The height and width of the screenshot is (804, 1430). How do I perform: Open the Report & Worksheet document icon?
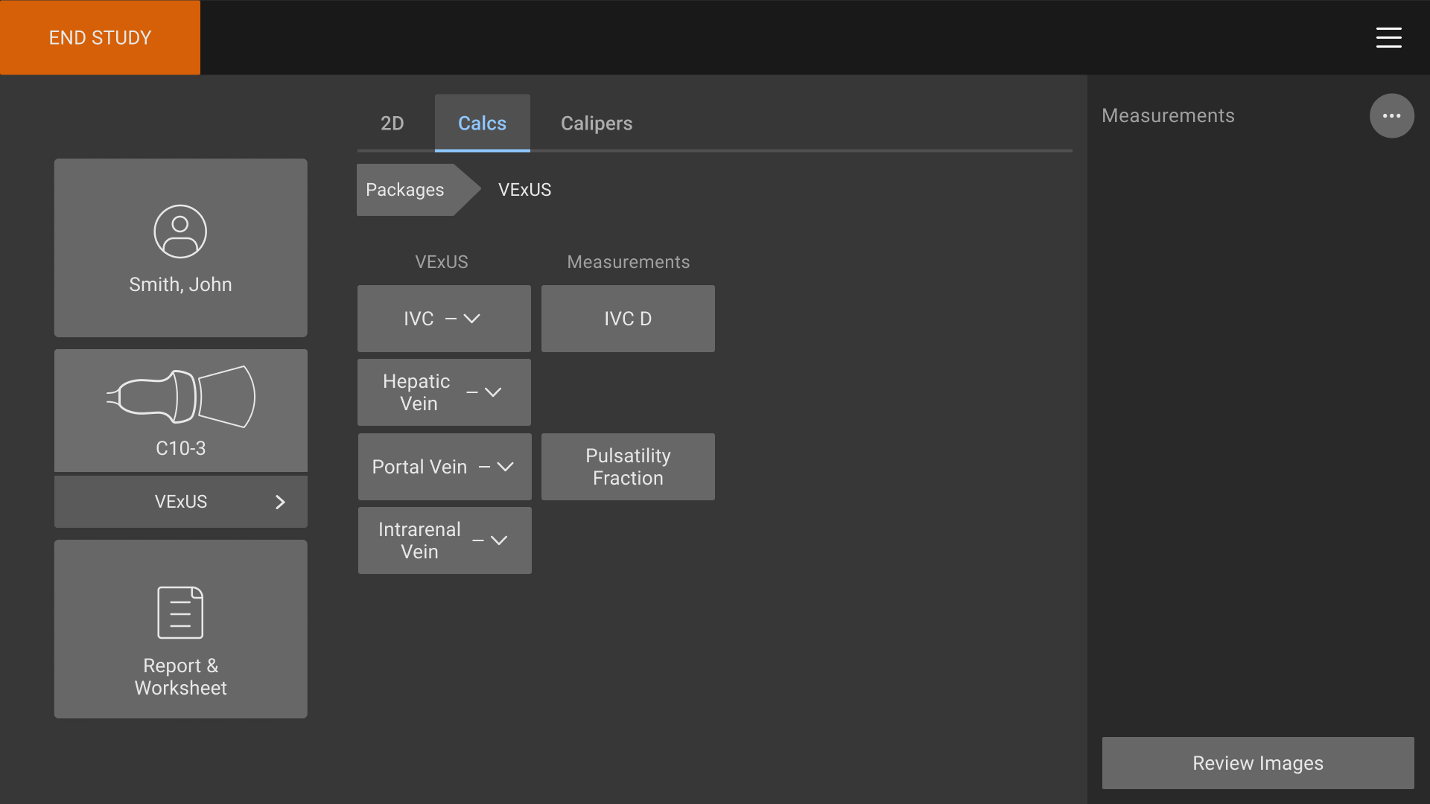point(180,612)
